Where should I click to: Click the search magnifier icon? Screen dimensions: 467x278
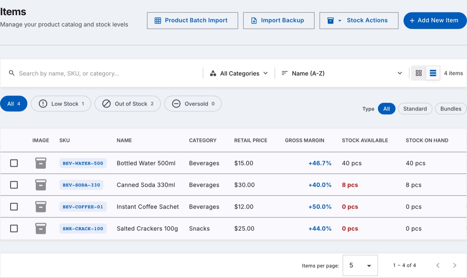(12, 73)
